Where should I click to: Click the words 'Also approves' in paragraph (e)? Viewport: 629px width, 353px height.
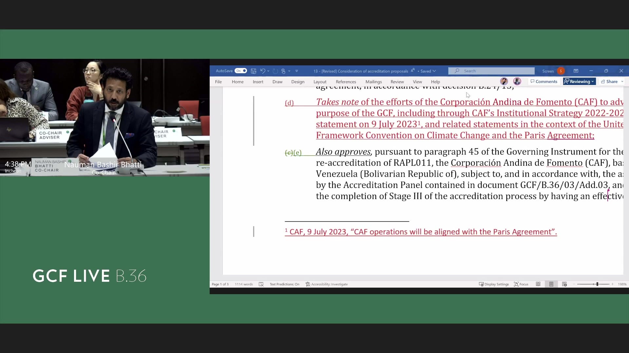click(343, 152)
